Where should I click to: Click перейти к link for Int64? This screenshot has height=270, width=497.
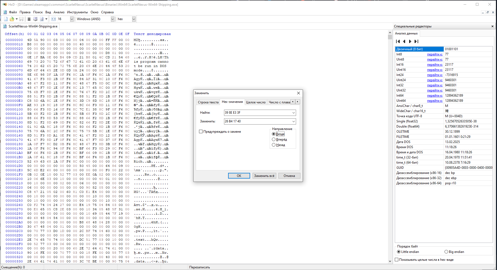point(435,96)
